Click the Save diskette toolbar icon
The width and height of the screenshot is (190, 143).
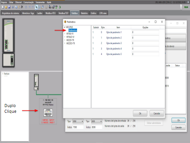9,7
